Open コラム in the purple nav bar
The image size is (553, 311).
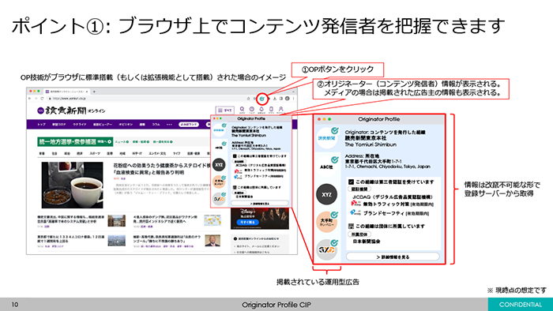(x=156, y=125)
